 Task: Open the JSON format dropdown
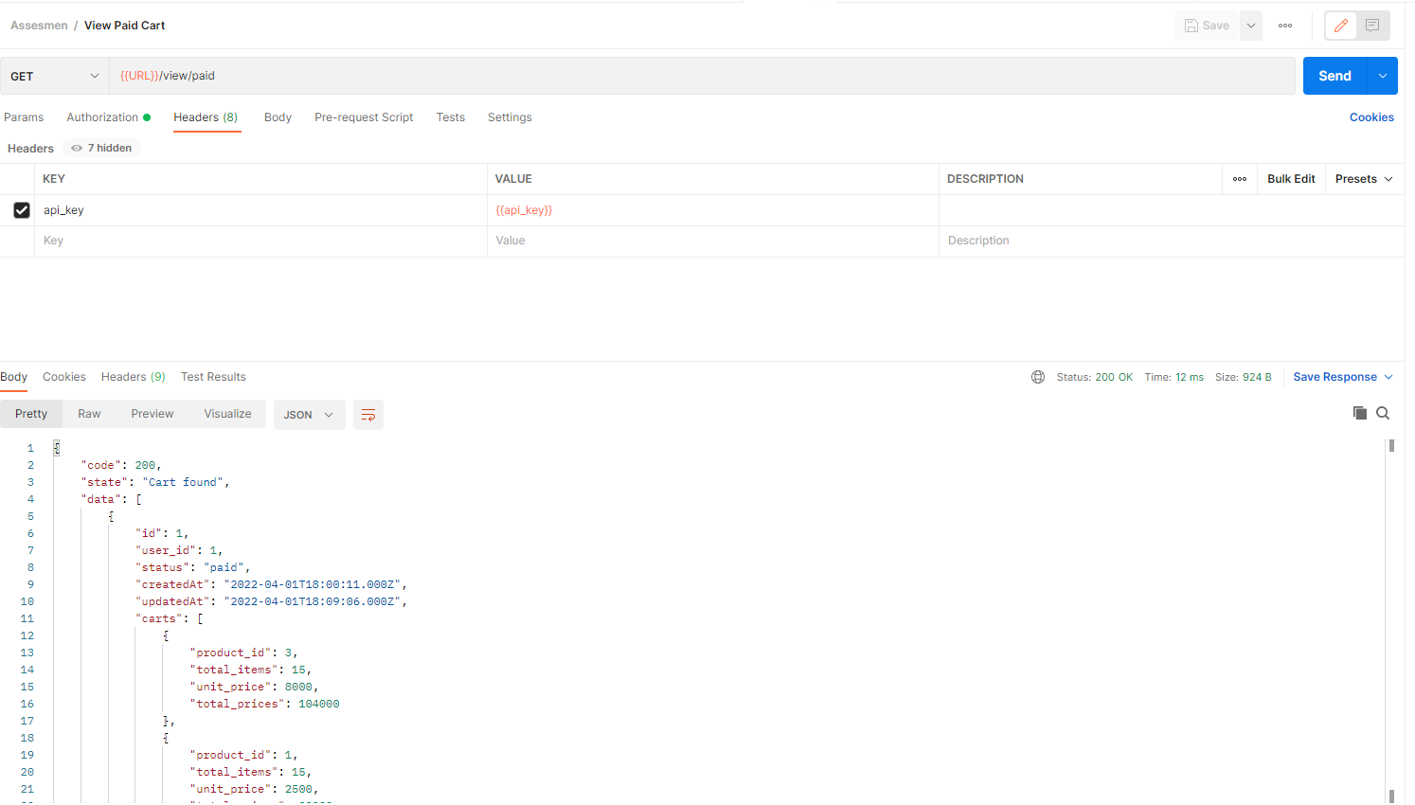point(309,415)
